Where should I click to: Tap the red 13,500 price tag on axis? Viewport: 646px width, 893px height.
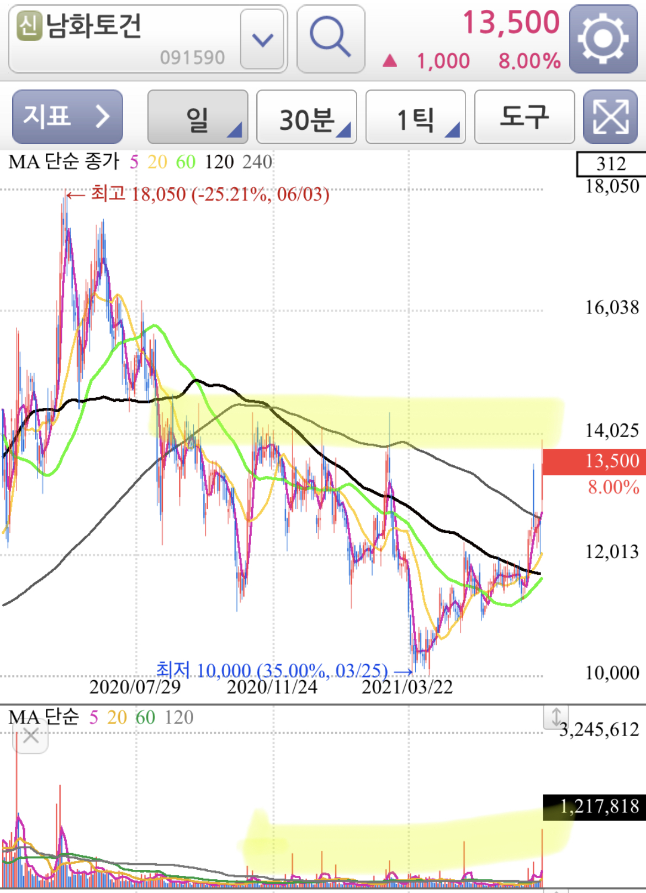[x=594, y=461]
